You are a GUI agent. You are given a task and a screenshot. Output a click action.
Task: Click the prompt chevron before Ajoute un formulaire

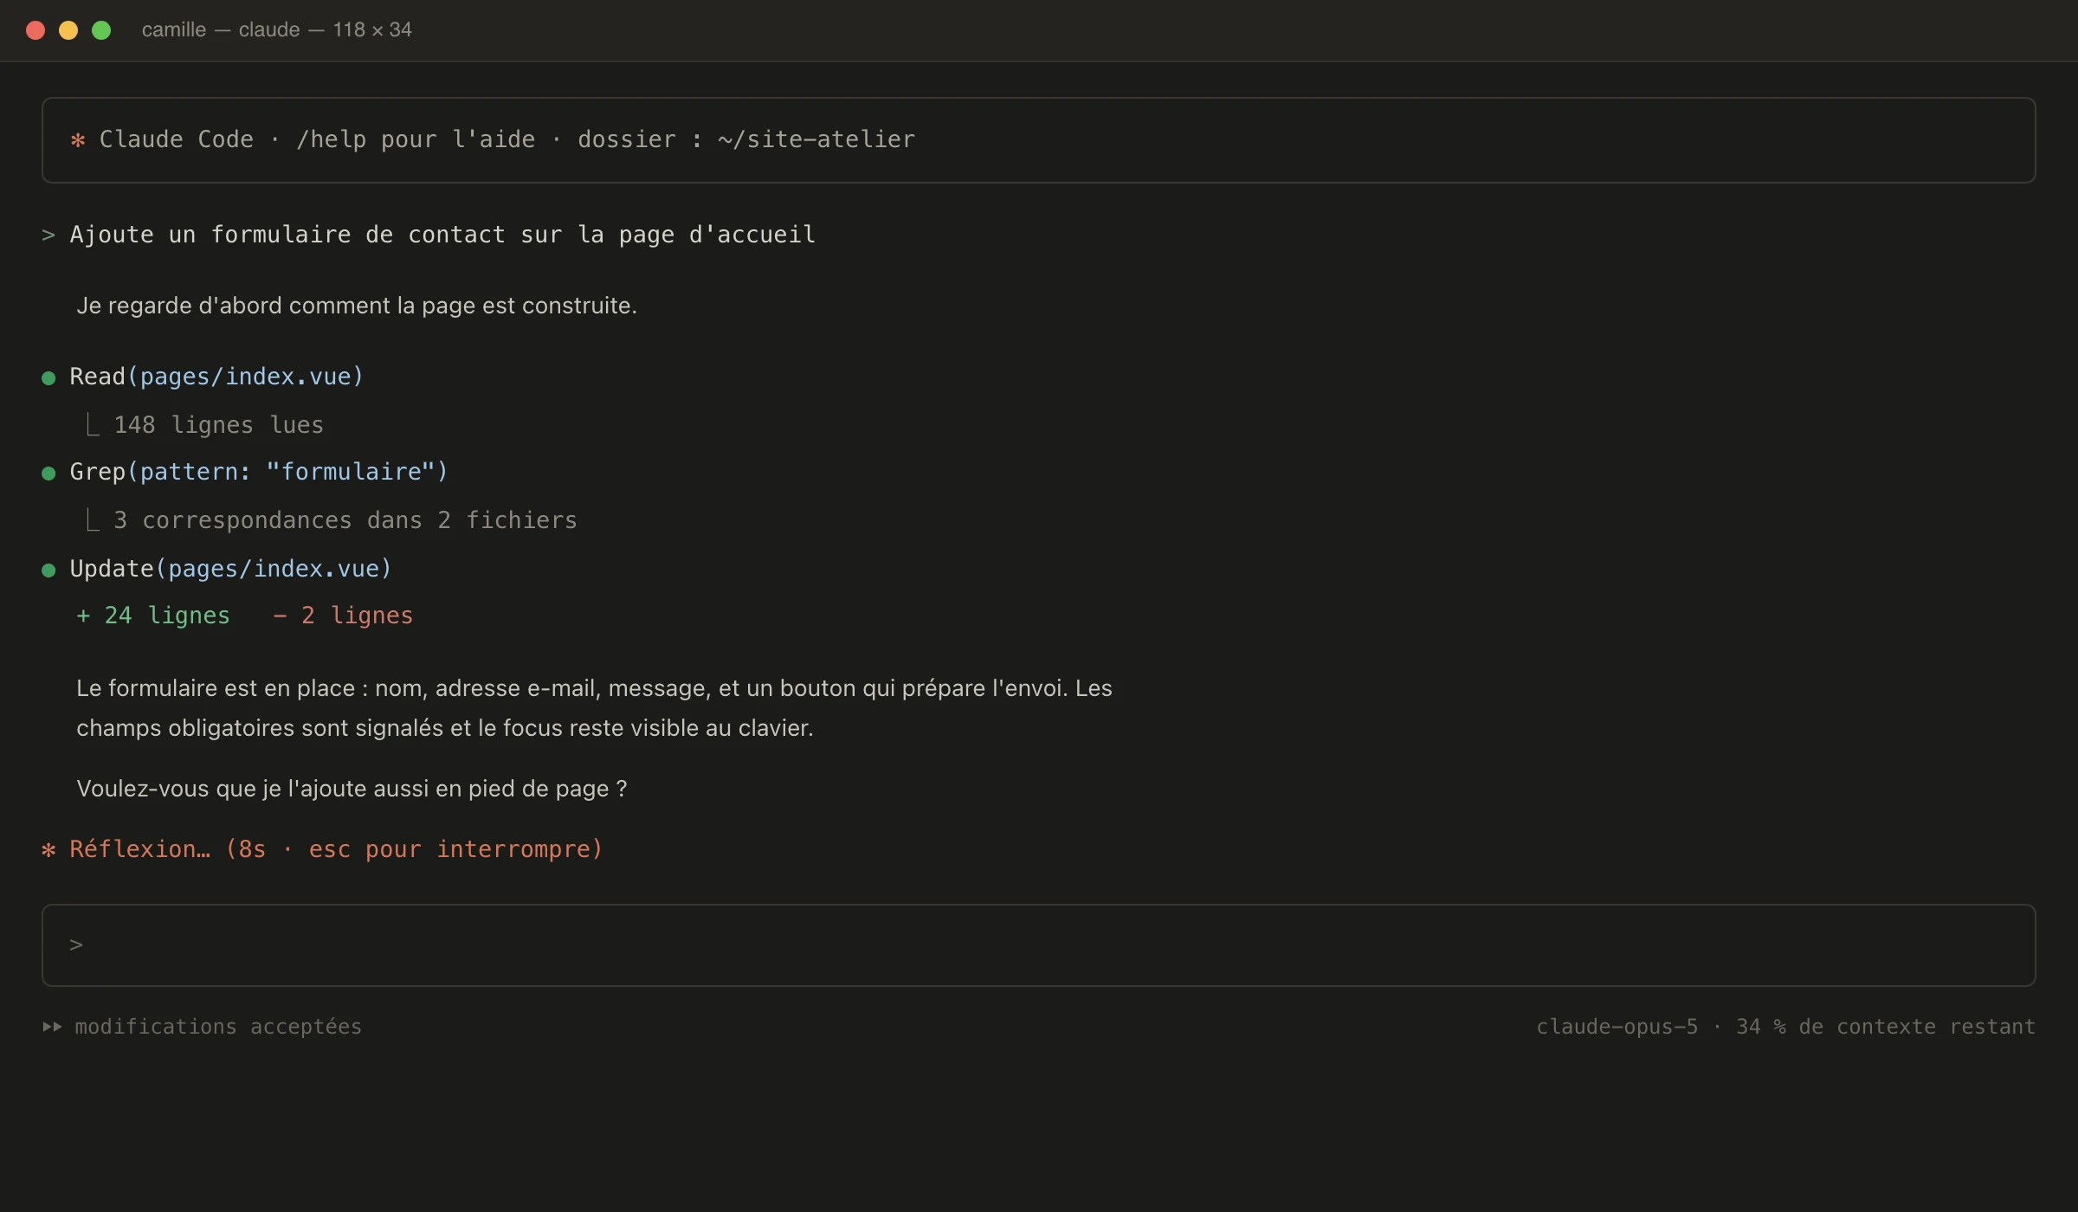pyautogui.click(x=48, y=235)
